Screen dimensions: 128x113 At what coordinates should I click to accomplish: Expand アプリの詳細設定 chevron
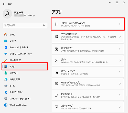point(120,36)
